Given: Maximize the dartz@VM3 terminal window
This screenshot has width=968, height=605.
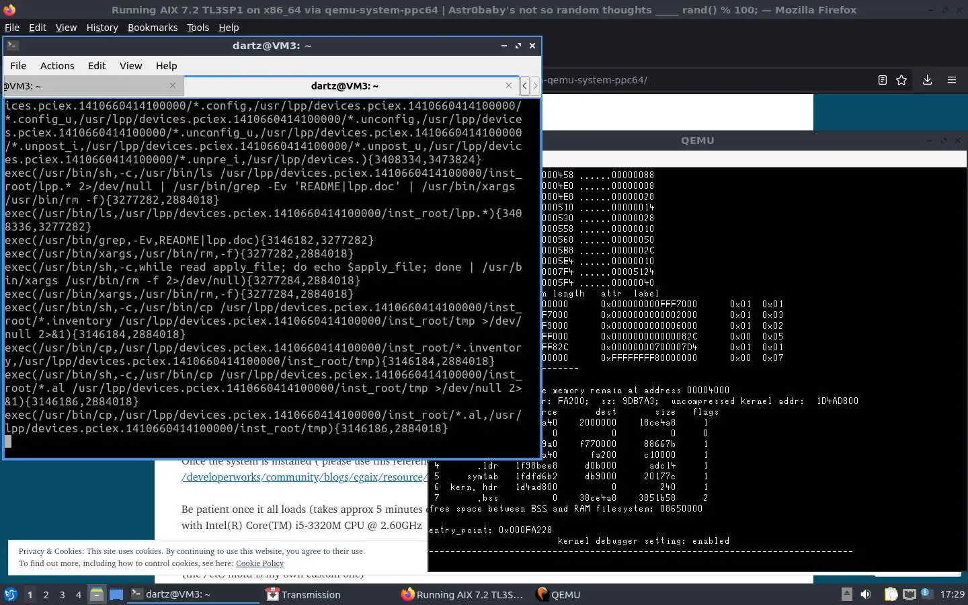Looking at the screenshot, I should tap(518, 46).
